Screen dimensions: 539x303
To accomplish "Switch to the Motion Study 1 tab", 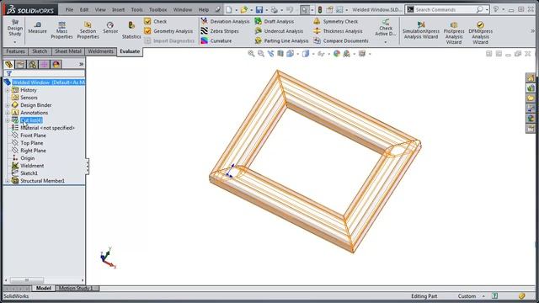I will pyautogui.click(x=76, y=288).
